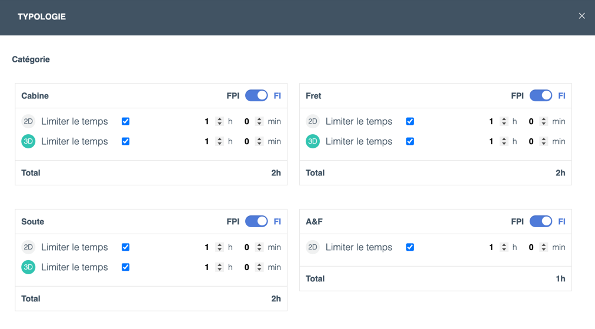The image size is (595, 329).
Task: Adjust Cabine 2D hours stepper arrows
Action: coord(219,121)
